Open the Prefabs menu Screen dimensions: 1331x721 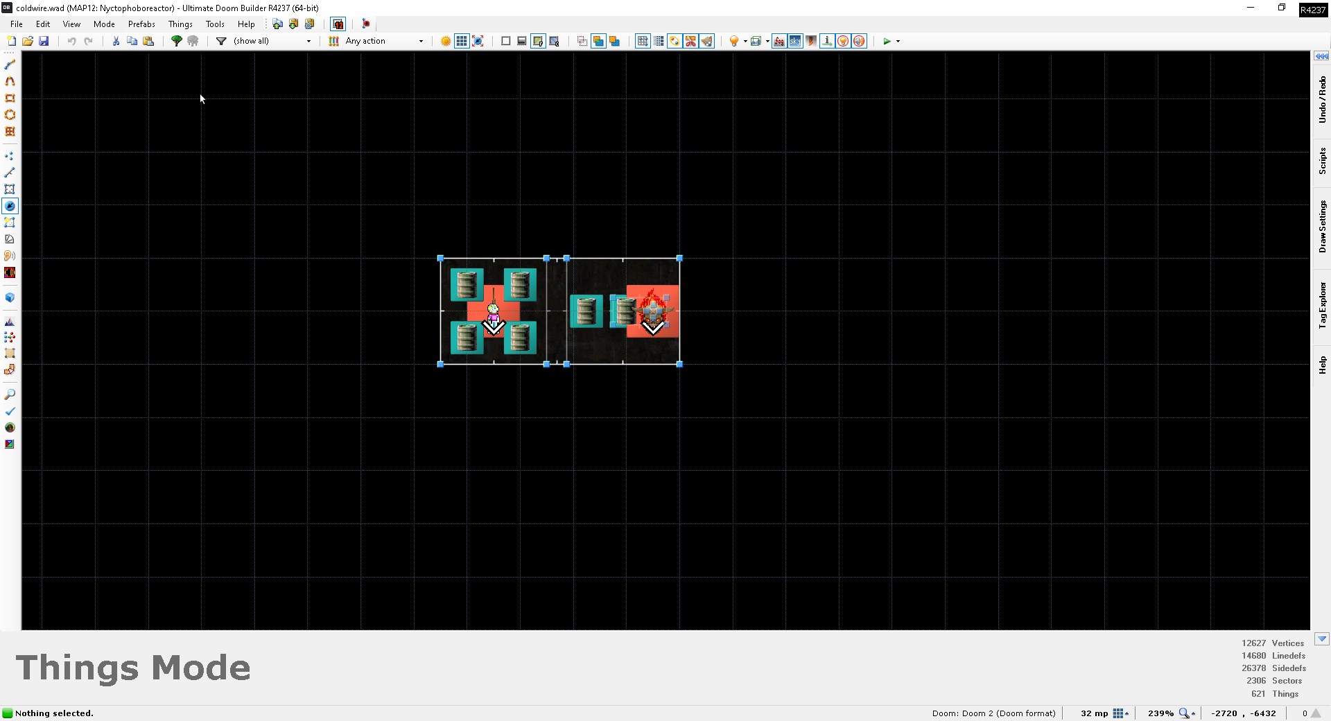(x=141, y=24)
